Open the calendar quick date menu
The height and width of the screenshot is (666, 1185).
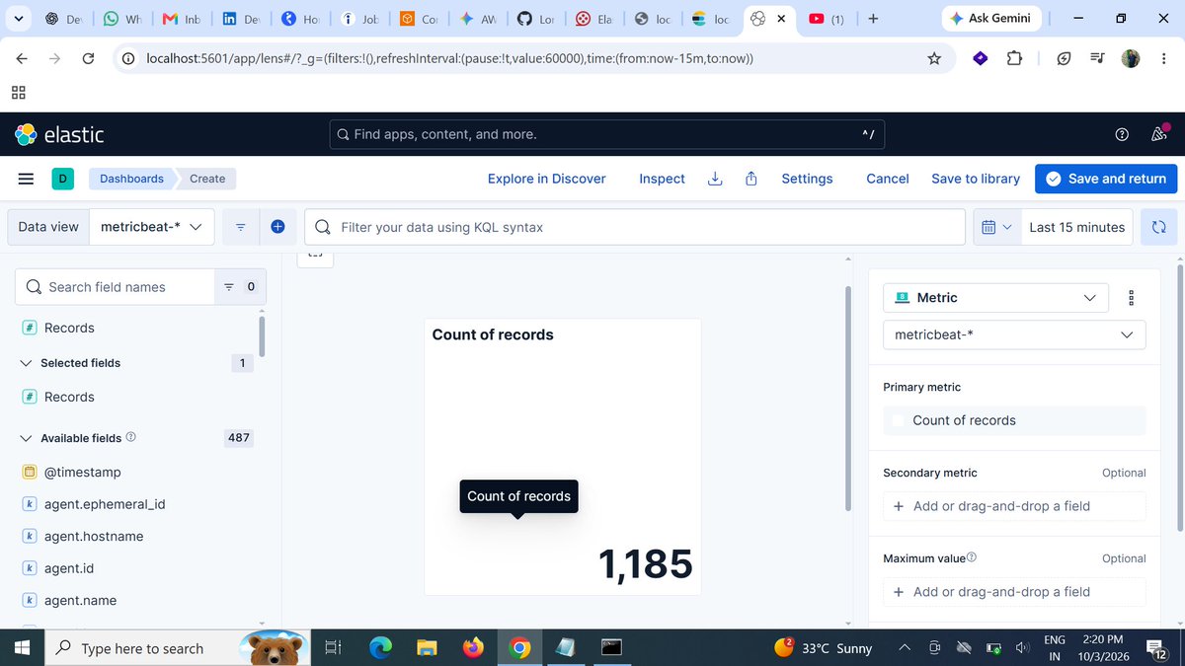click(x=996, y=227)
